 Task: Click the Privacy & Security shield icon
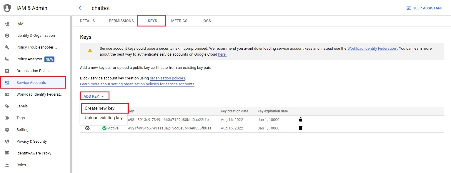pos(7,142)
